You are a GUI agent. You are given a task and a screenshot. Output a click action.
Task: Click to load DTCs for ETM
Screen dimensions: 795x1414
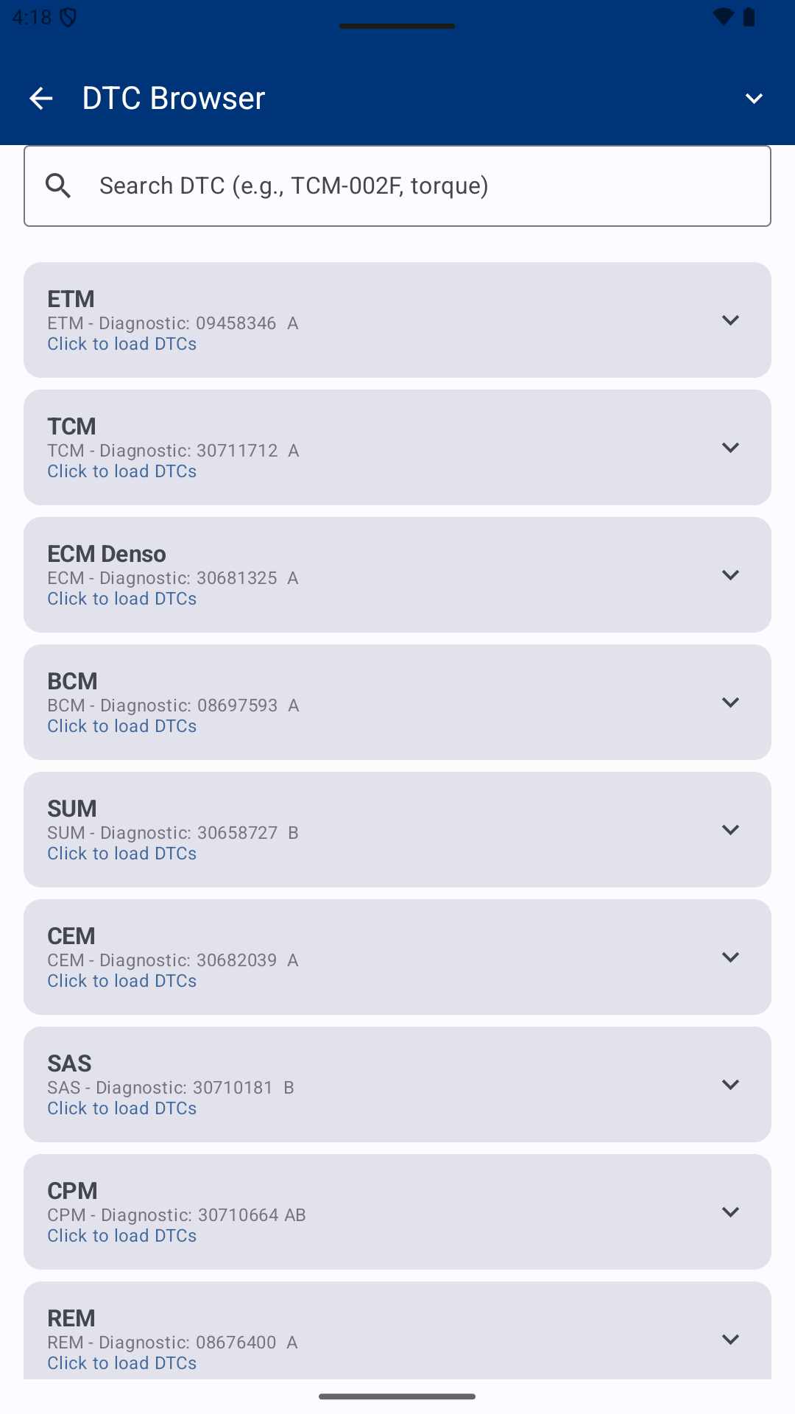point(122,344)
